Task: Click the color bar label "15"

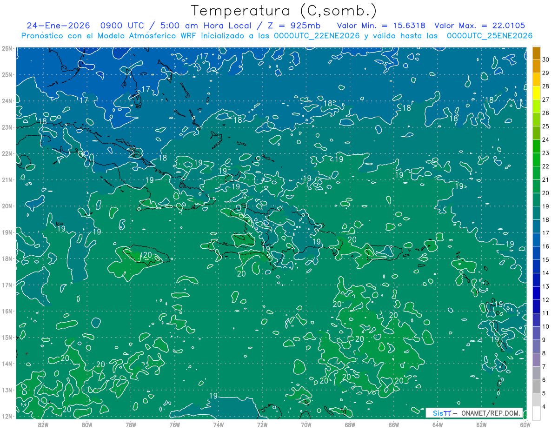Action: coord(546,259)
